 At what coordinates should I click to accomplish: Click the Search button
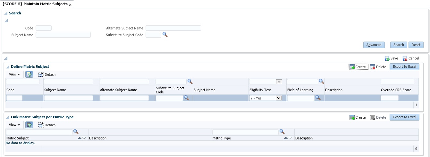pyautogui.click(x=399, y=45)
